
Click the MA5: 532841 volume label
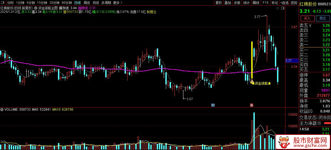41,110
